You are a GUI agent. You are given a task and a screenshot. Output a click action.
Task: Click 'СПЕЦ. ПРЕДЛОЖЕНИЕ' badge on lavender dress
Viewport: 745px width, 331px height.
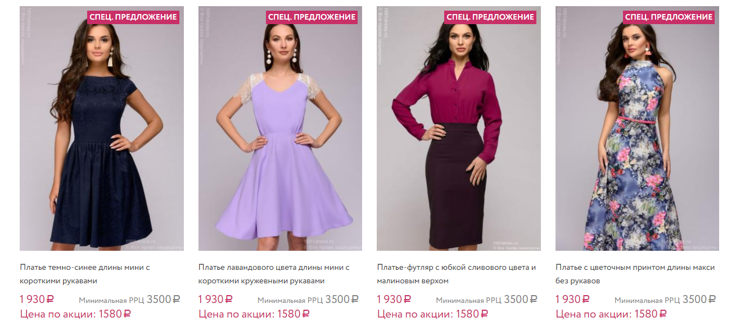[312, 17]
